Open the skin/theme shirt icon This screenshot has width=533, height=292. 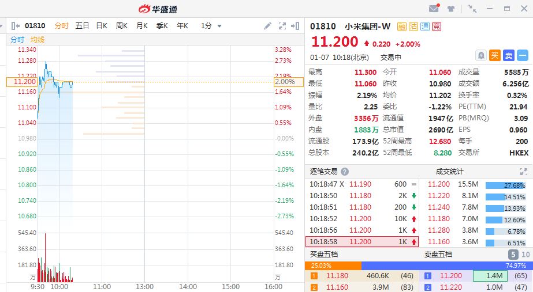pos(451,9)
